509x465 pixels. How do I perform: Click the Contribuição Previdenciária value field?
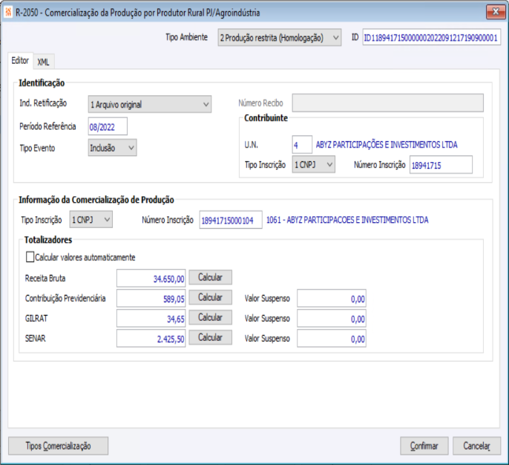(151, 299)
